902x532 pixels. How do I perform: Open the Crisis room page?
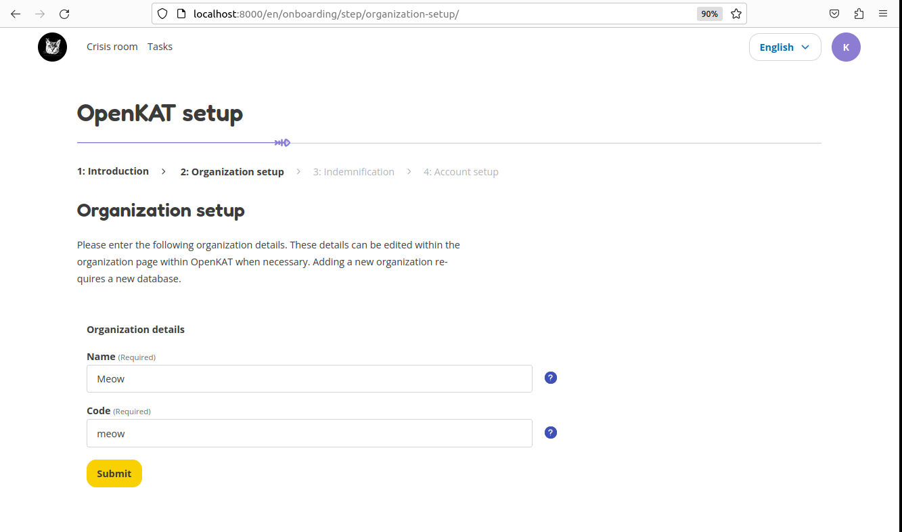[x=112, y=47]
